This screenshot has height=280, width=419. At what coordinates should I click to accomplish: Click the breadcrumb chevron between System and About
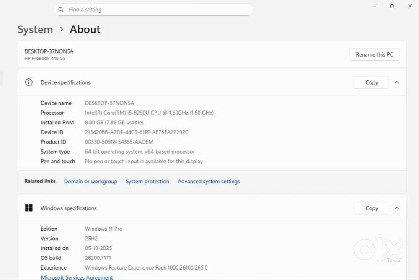click(x=62, y=30)
